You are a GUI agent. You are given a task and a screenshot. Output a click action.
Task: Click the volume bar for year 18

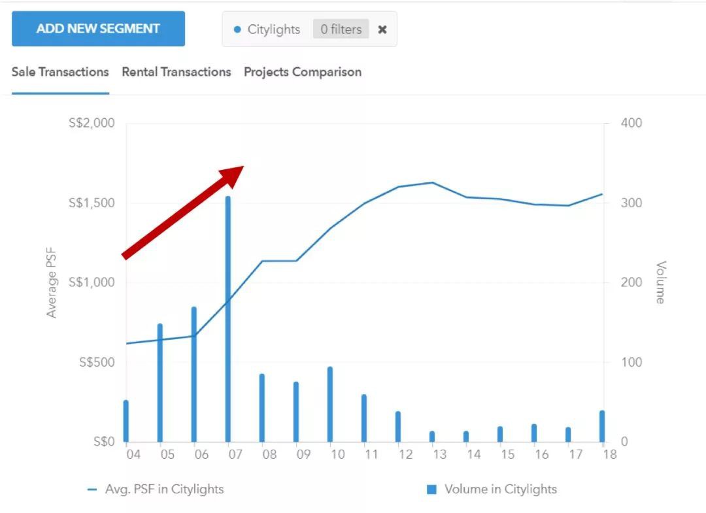pos(602,426)
